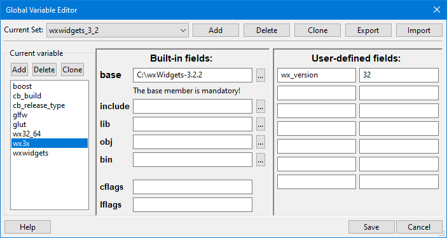Select glfw in variable list

(50, 115)
